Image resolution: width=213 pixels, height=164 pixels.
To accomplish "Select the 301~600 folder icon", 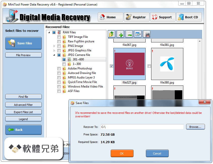I will 69,59.
